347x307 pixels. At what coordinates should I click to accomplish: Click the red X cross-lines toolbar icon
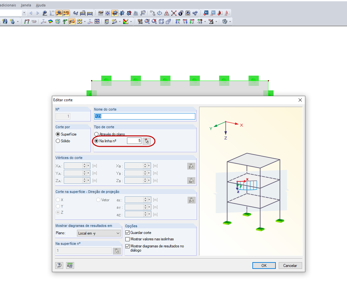coord(174,13)
